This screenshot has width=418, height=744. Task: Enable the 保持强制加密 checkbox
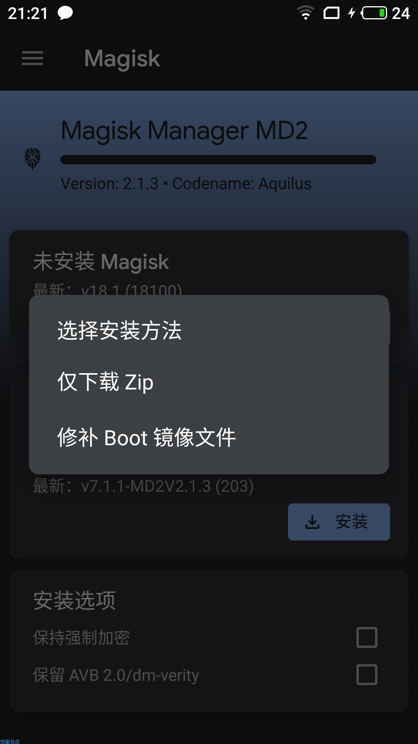tap(367, 637)
